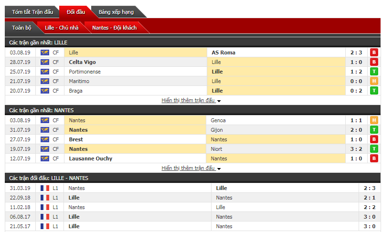Switch to Bảng xếp hạng tab
Image resolution: width=382 pixels, height=232 pixels.
(116, 12)
